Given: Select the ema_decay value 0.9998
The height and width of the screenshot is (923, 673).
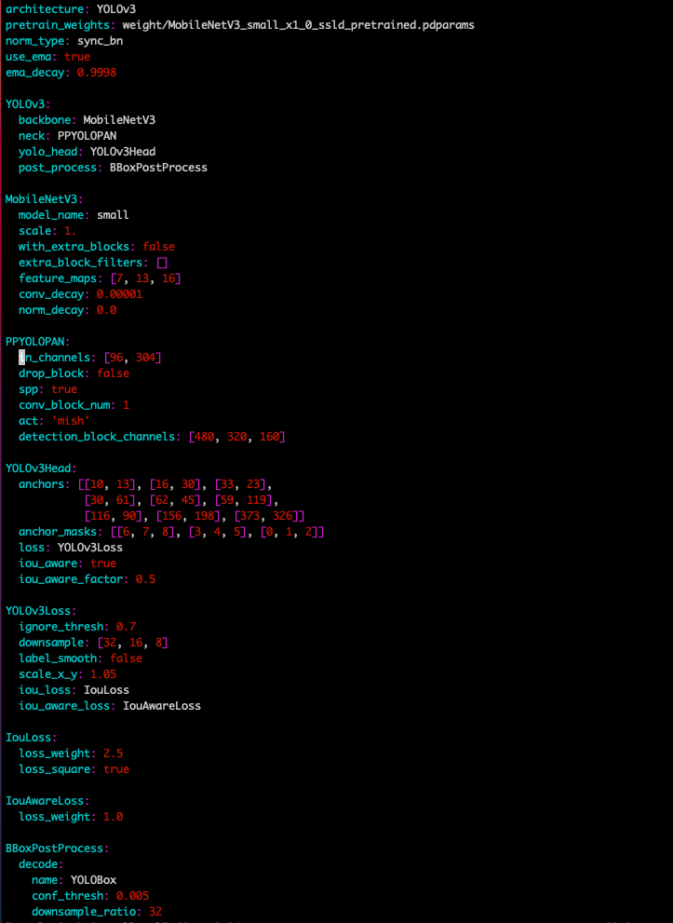Looking at the screenshot, I should (97, 73).
